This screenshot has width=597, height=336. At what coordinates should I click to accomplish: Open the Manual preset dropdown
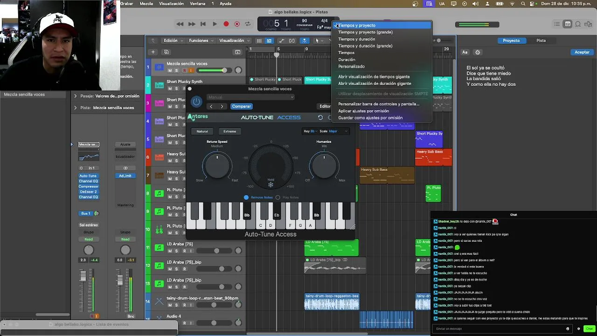point(250,97)
